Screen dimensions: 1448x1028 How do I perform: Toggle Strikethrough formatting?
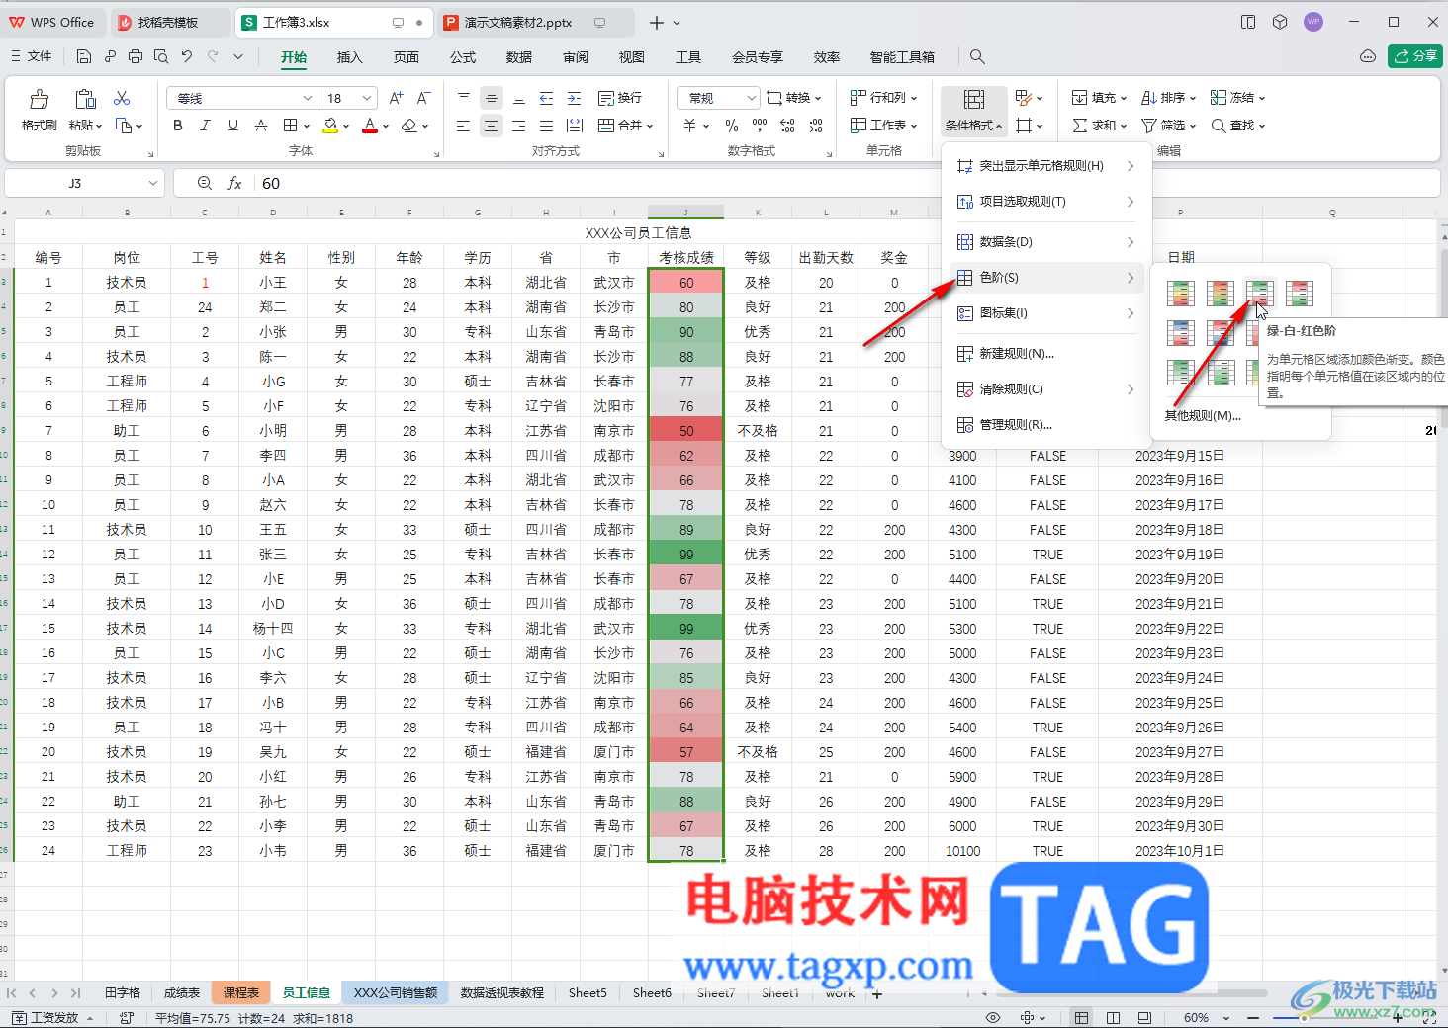(261, 126)
